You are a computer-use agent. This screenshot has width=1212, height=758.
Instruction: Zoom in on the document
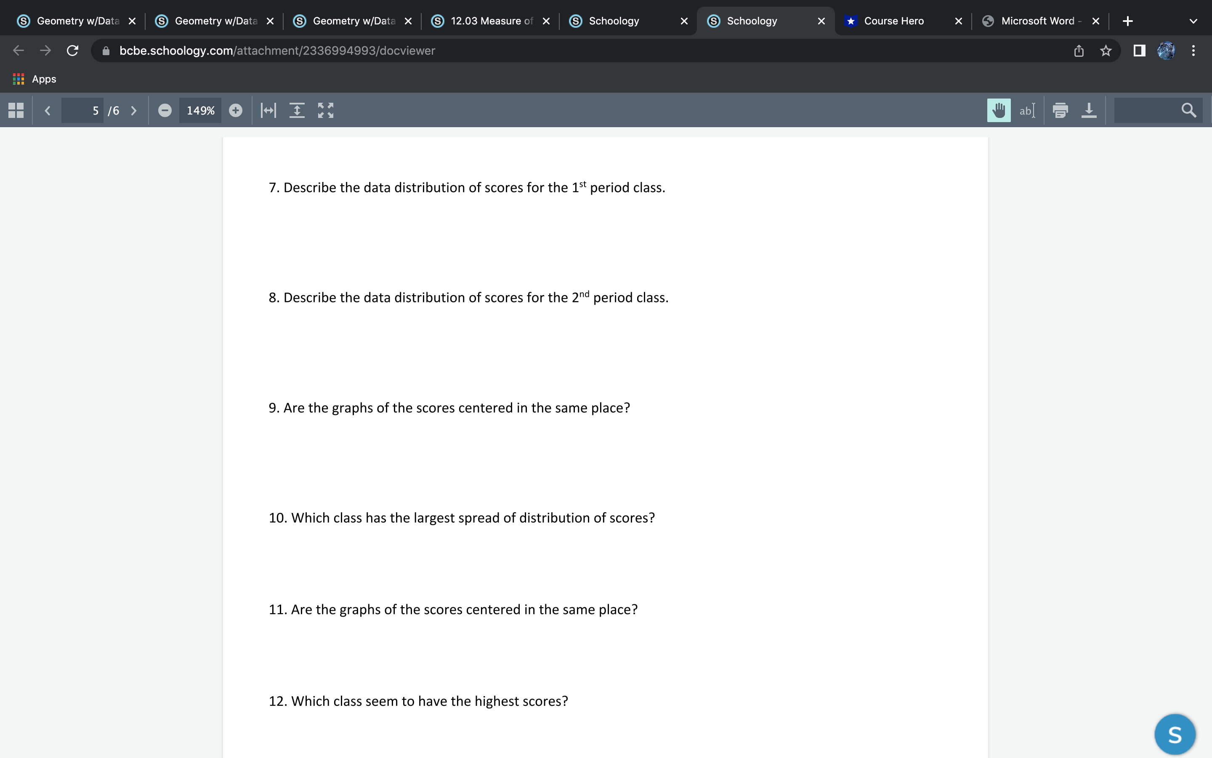click(235, 110)
